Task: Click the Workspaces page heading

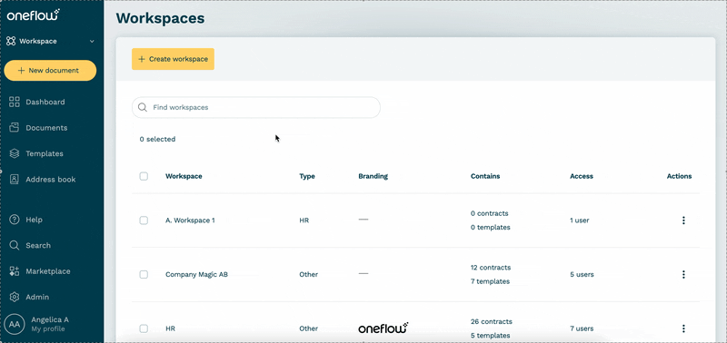Action: click(161, 18)
